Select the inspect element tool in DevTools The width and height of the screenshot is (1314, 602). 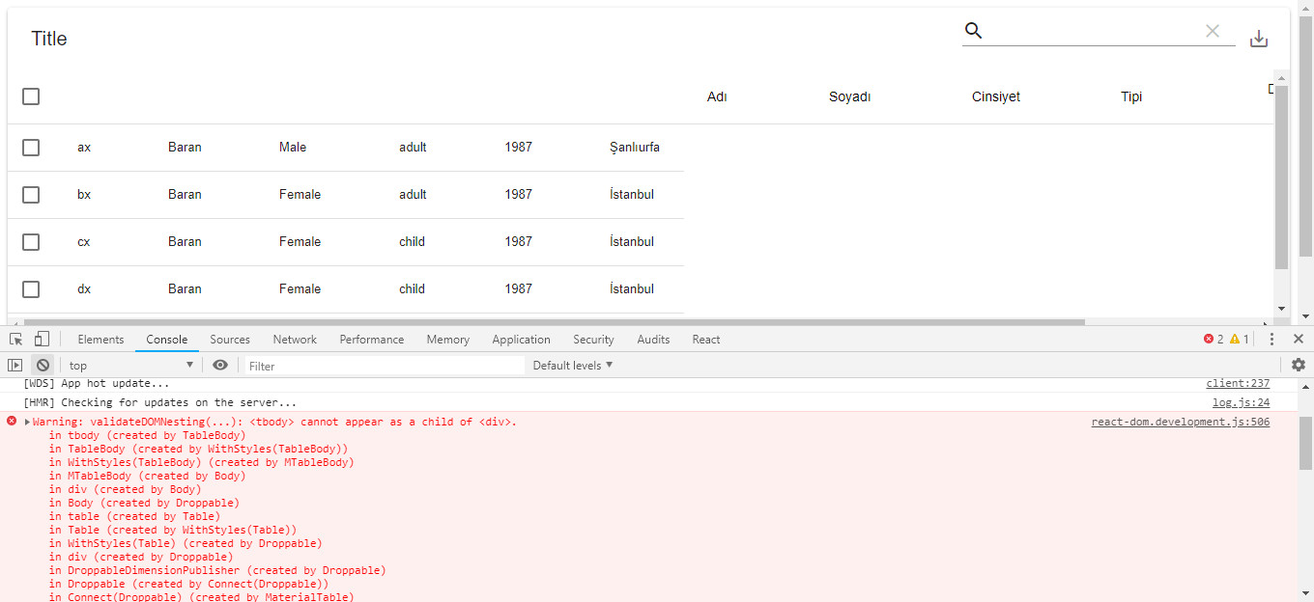14,339
